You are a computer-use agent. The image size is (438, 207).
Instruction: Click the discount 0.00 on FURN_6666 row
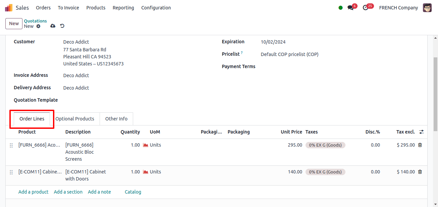coord(375,145)
